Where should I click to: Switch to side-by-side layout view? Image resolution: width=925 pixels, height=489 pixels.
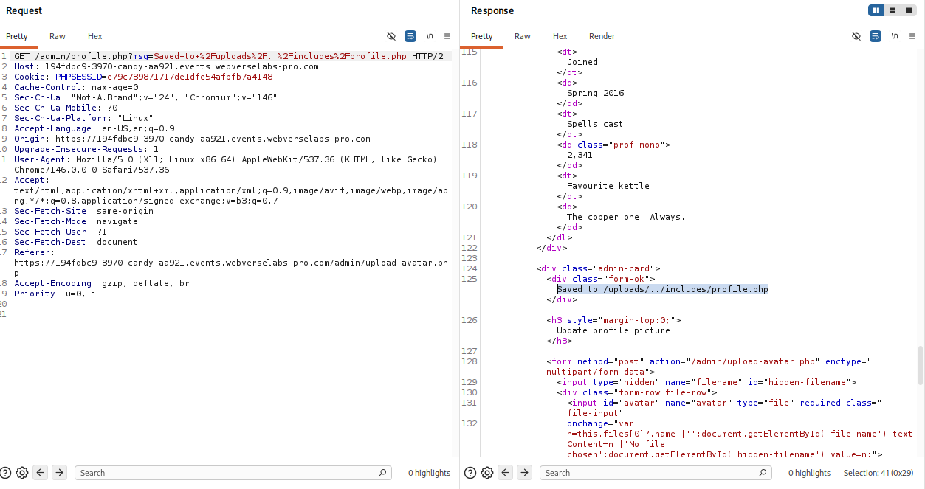tap(876, 10)
